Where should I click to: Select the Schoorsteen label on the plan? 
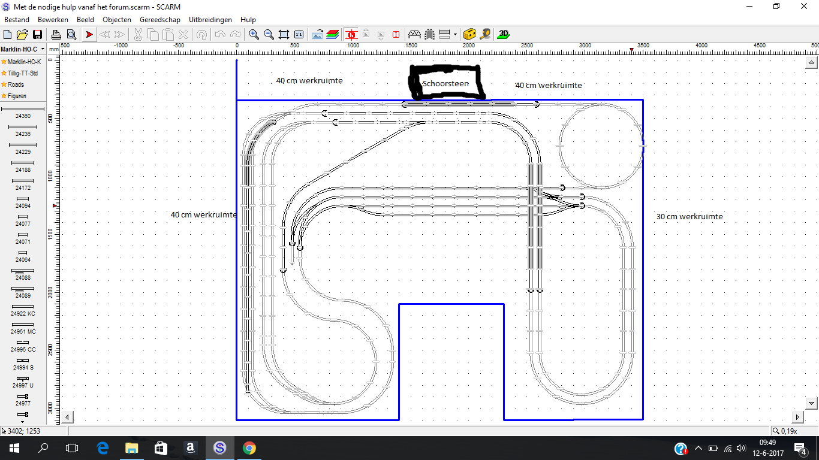(x=445, y=83)
